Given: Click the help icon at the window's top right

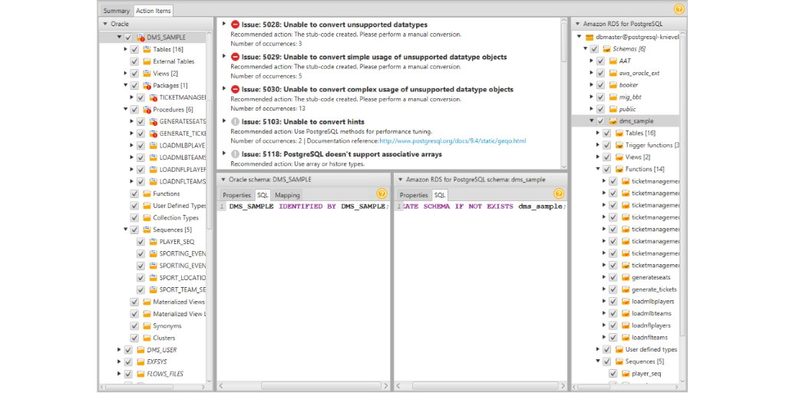Looking at the screenshot, I should pos(679,9).
